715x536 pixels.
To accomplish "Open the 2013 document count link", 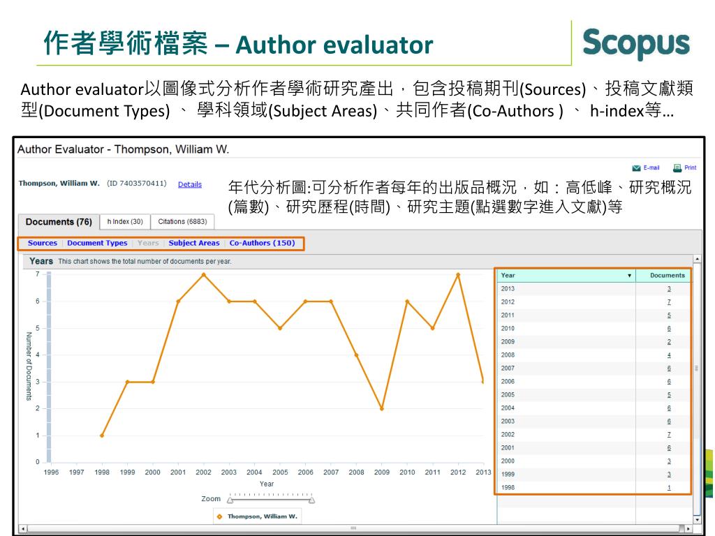I will pos(669,289).
